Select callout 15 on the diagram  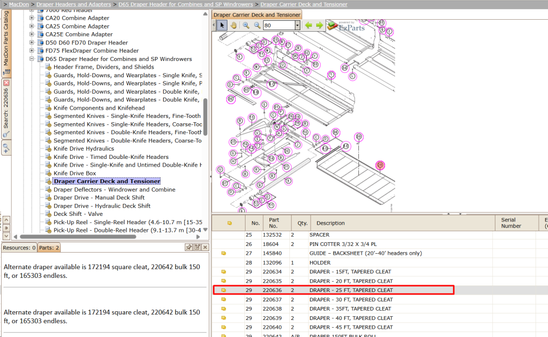[252, 117]
